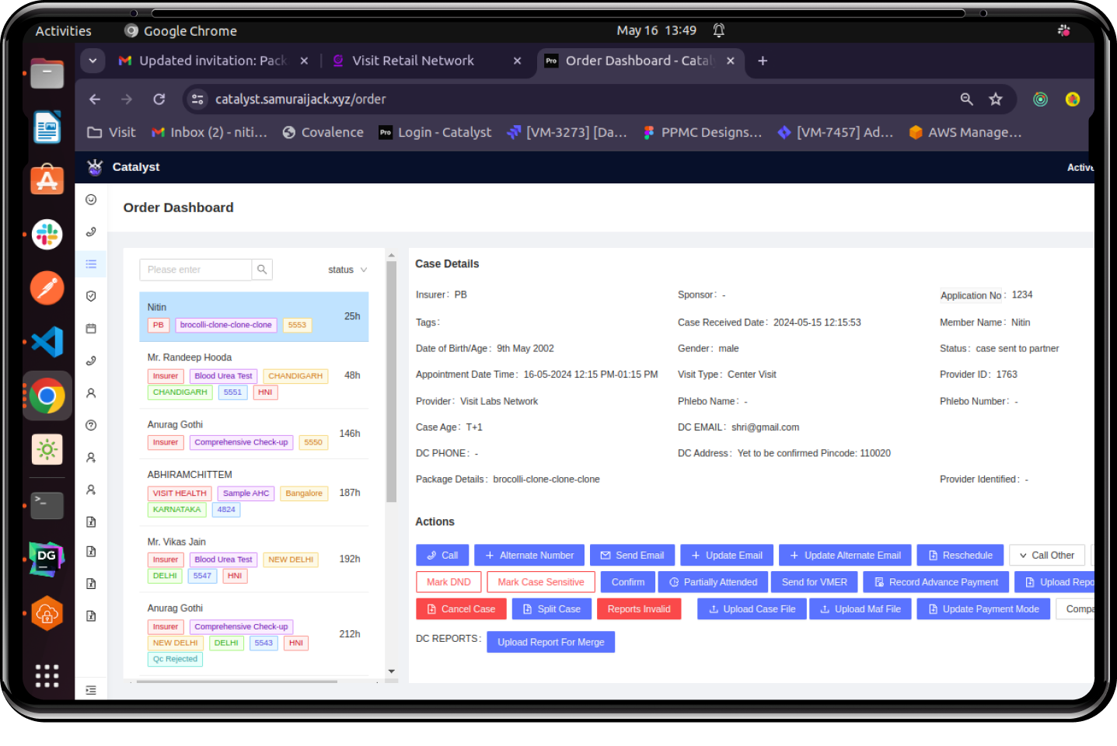Bookmark page with the star icon
Screen dimensions: 1117x746
pyautogui.click(x=995, y=99)
